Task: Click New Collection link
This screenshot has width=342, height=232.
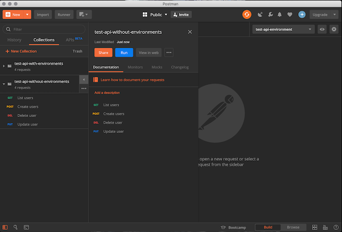Action: pyautogui.click(x=21, y=51)
